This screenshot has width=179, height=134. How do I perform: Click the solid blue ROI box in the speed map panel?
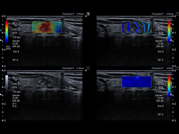pos(136,82)
